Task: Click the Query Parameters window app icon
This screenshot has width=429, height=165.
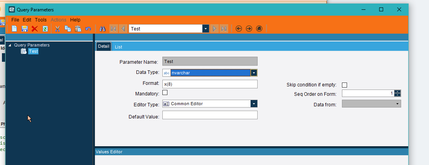Action: click(x=11, y=9)
